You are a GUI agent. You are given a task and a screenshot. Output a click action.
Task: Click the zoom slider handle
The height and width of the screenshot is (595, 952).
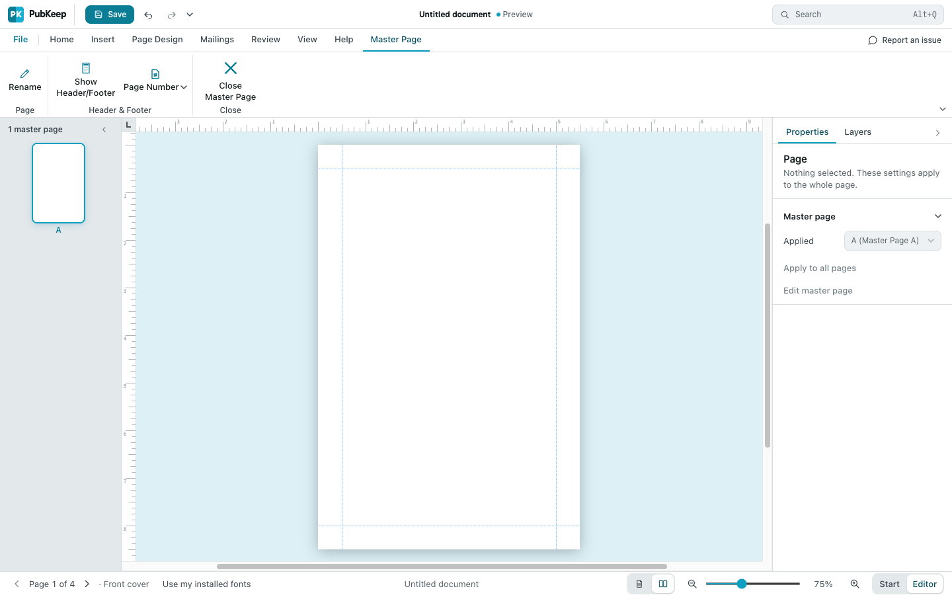(x=742, y=584)
